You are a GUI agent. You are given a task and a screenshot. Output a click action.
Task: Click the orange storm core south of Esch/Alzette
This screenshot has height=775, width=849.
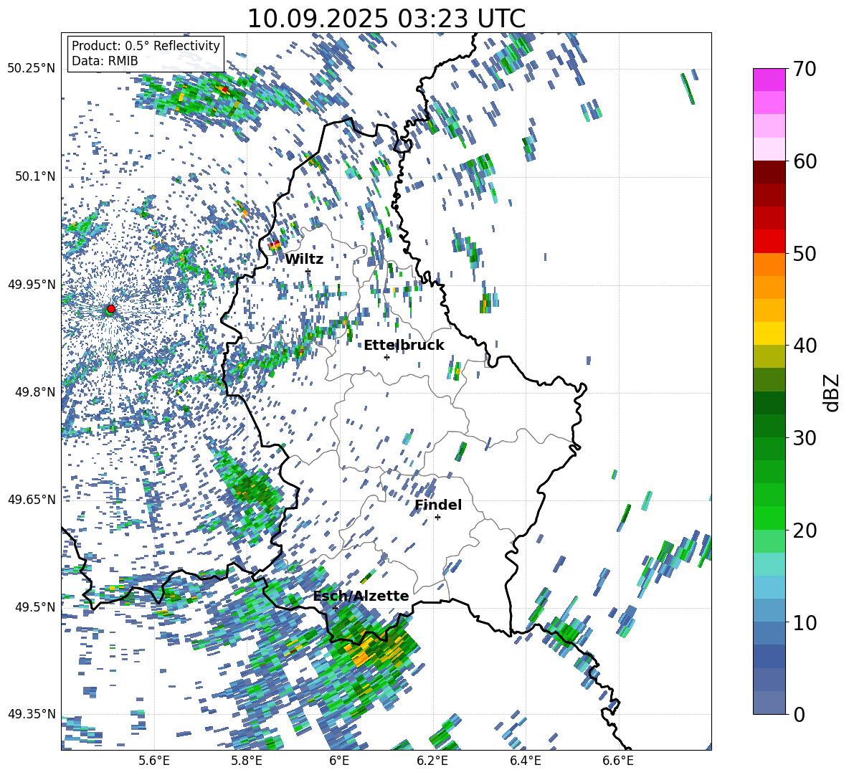tap(361, 659)
